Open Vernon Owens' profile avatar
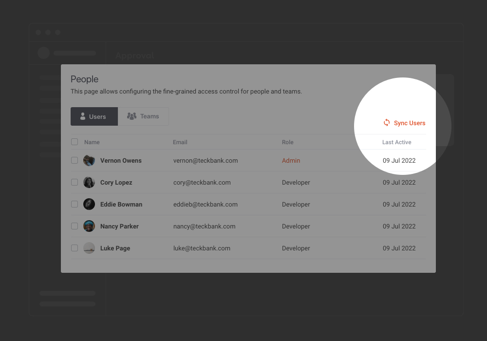This screenshot has width=487, height=341. [89, 160]
